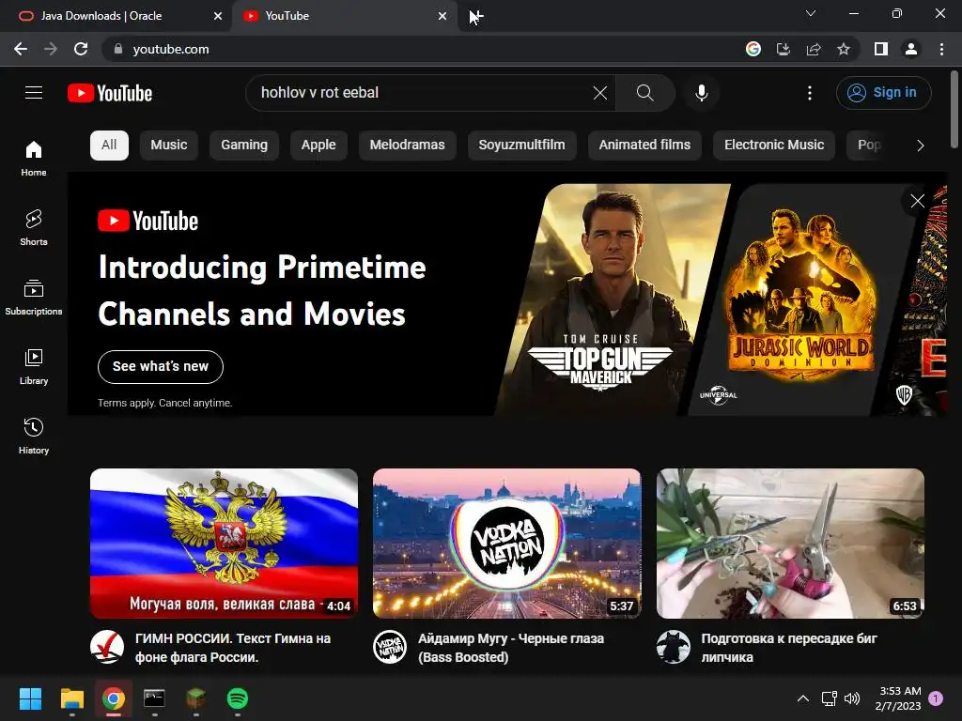Click Vodka Nation channel avatar

(x=390, y=647)
